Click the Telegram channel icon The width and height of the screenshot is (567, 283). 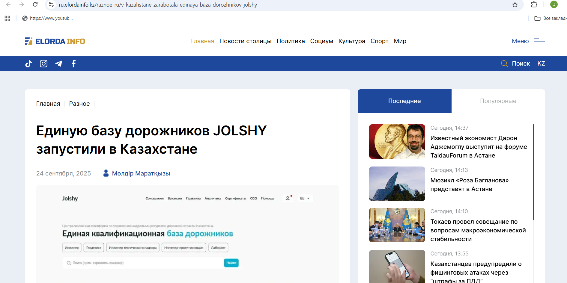59,63
